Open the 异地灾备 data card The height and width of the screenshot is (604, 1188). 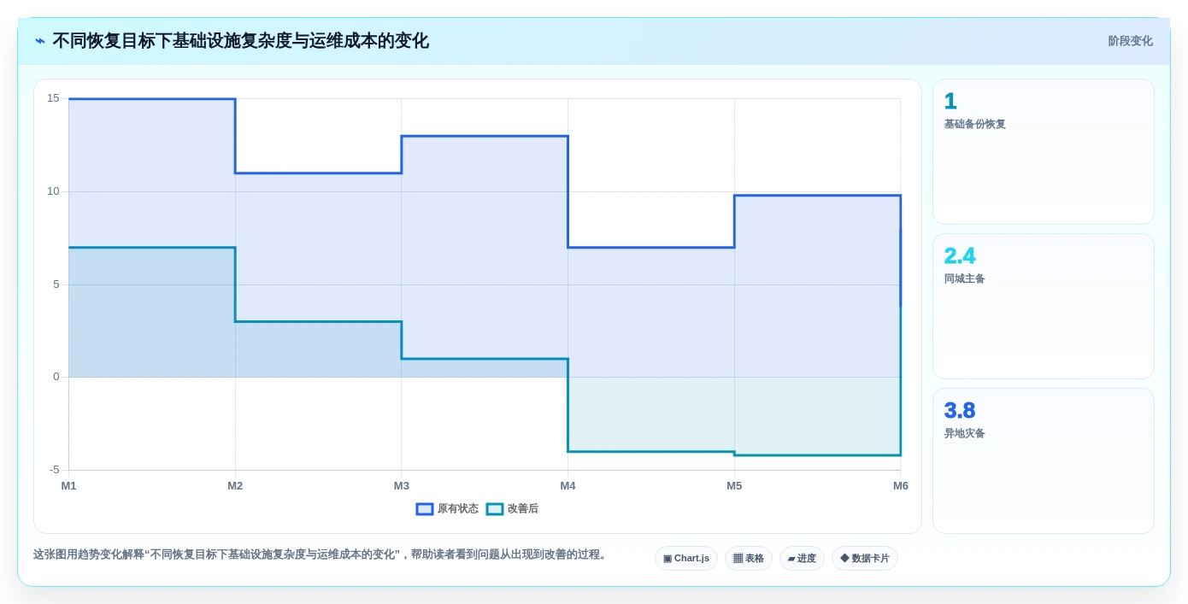point(1044,461)
